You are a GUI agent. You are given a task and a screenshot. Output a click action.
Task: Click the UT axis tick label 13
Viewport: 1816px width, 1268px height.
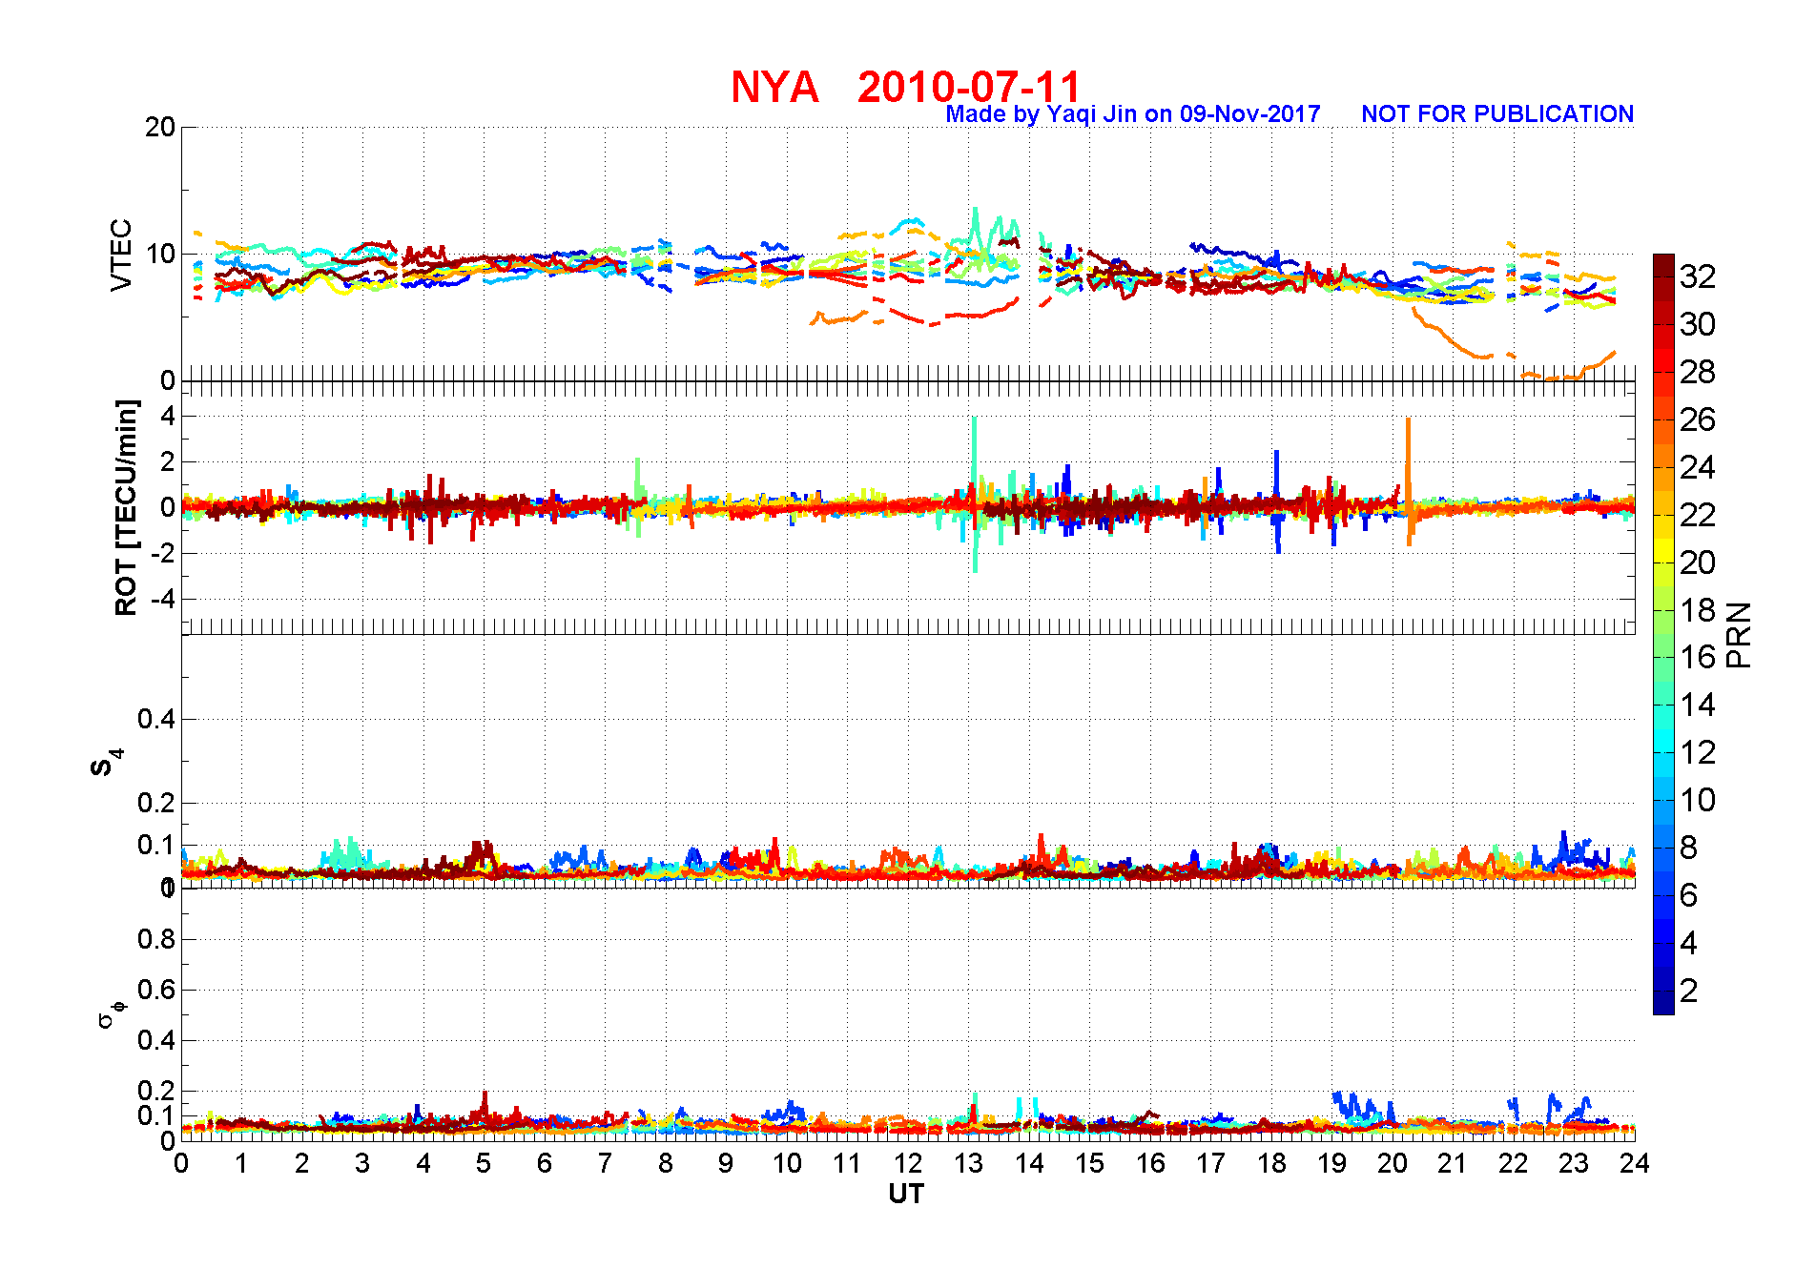968,1163
